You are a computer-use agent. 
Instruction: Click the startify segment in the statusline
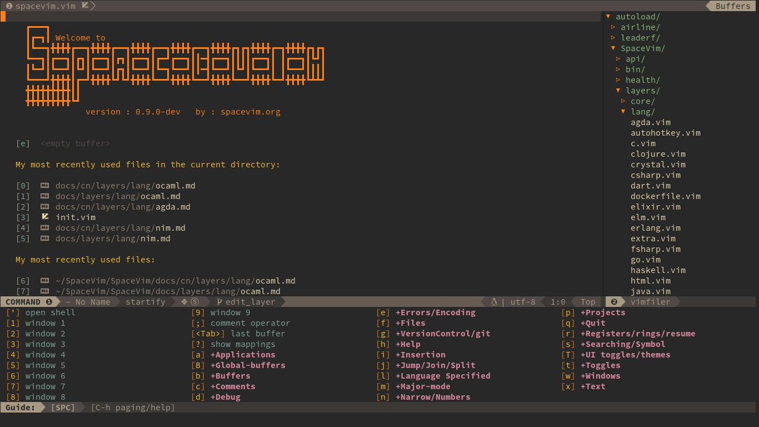tap(145, 302)
